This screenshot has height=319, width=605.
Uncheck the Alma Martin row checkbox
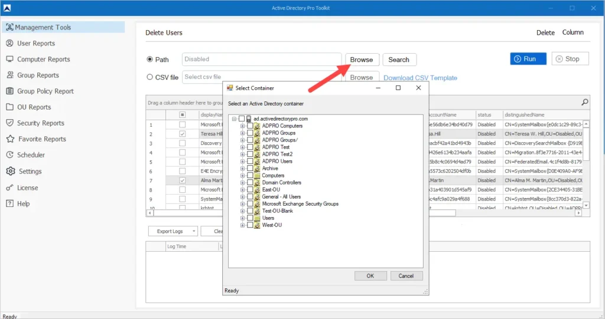(182, 180)
